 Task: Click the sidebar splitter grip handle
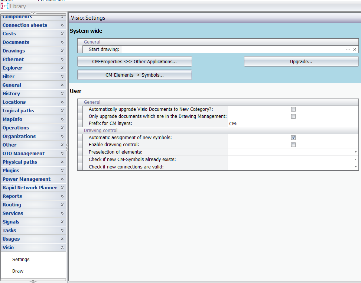67,147
